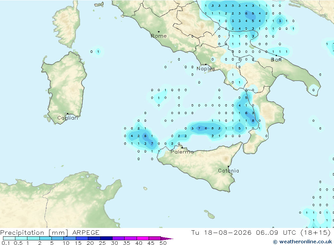Click the black dot marking Cagliari
The image size is (334, 245).
tap(67, 114)
